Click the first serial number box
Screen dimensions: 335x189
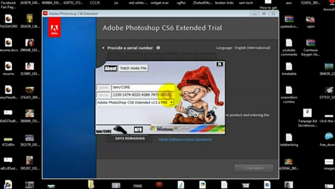click(116, 57)
